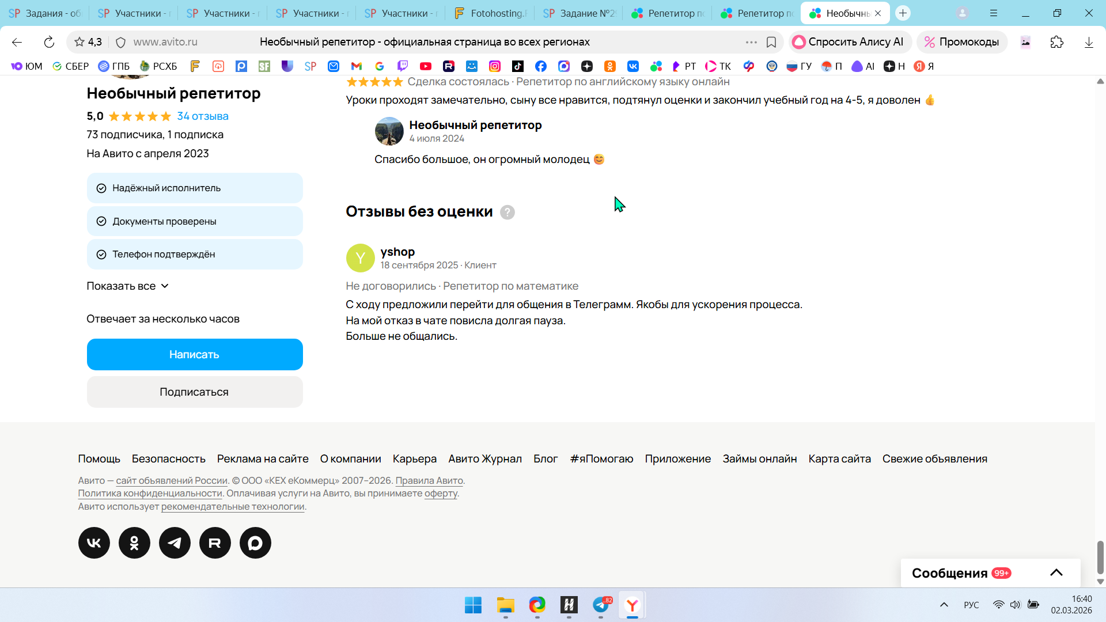Open the three-dots menu in address bar
The width and height of the screenshot is (1106, 622).
pos(751,42)
